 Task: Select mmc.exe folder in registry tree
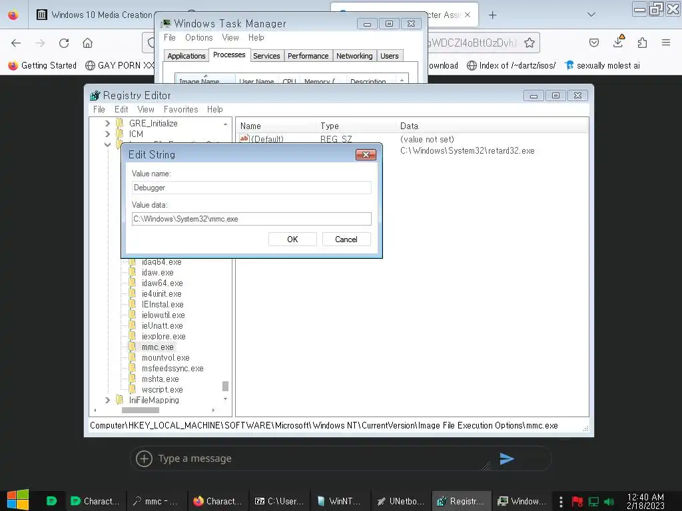157,347
